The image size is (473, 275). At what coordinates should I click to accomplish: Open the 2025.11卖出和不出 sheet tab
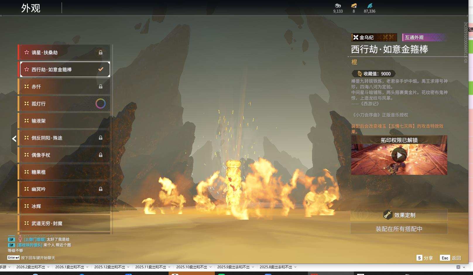[150, 267]
